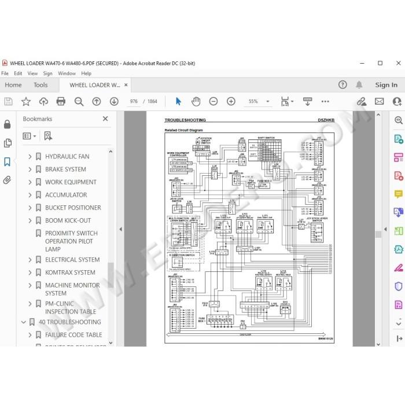The image size is (405, 405).
Task: Add file to starred favorites
Action: pos(26,101)
